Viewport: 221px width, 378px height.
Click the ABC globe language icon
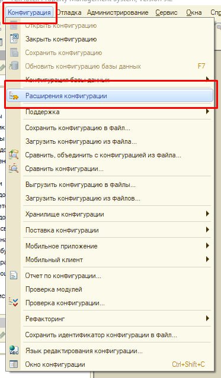point(14,350)
